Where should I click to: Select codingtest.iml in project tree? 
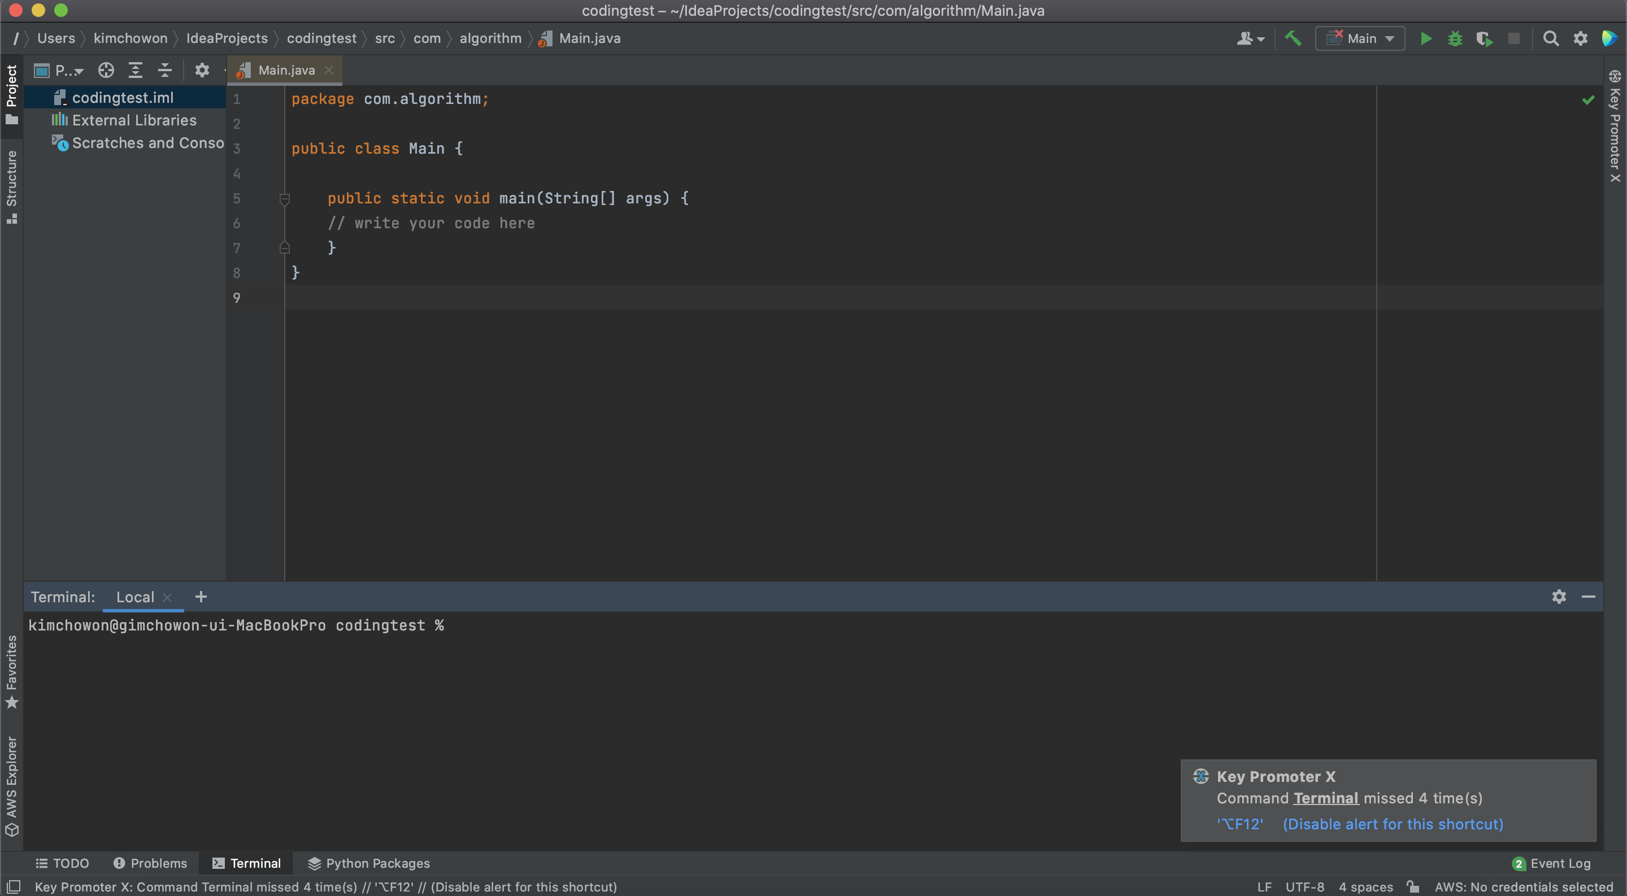point(123,97)
